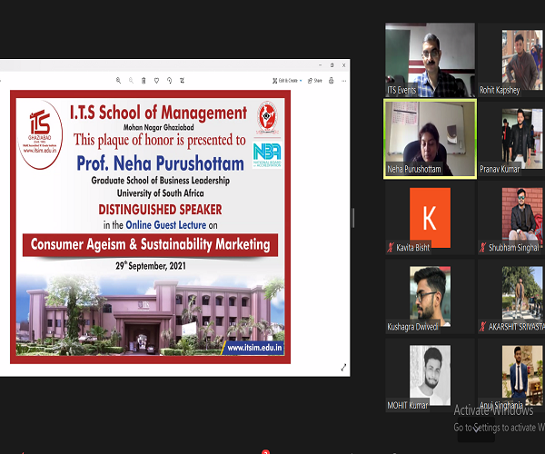Click the DISTINGUISHED SPEAKER text

160,210
